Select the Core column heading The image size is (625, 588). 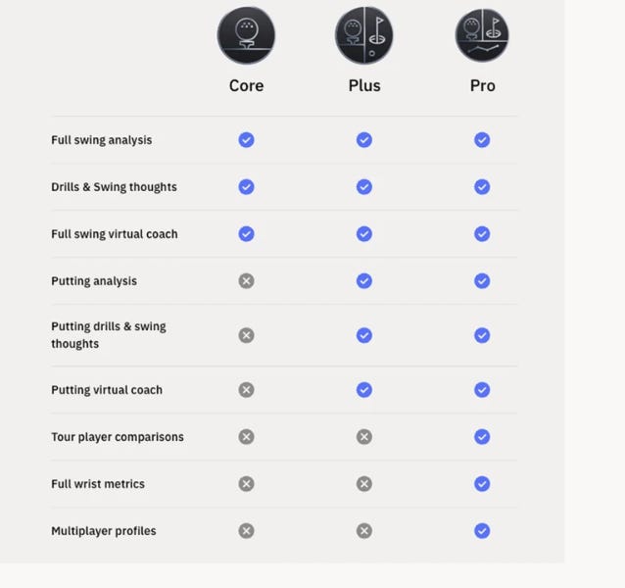click(246, 85)
